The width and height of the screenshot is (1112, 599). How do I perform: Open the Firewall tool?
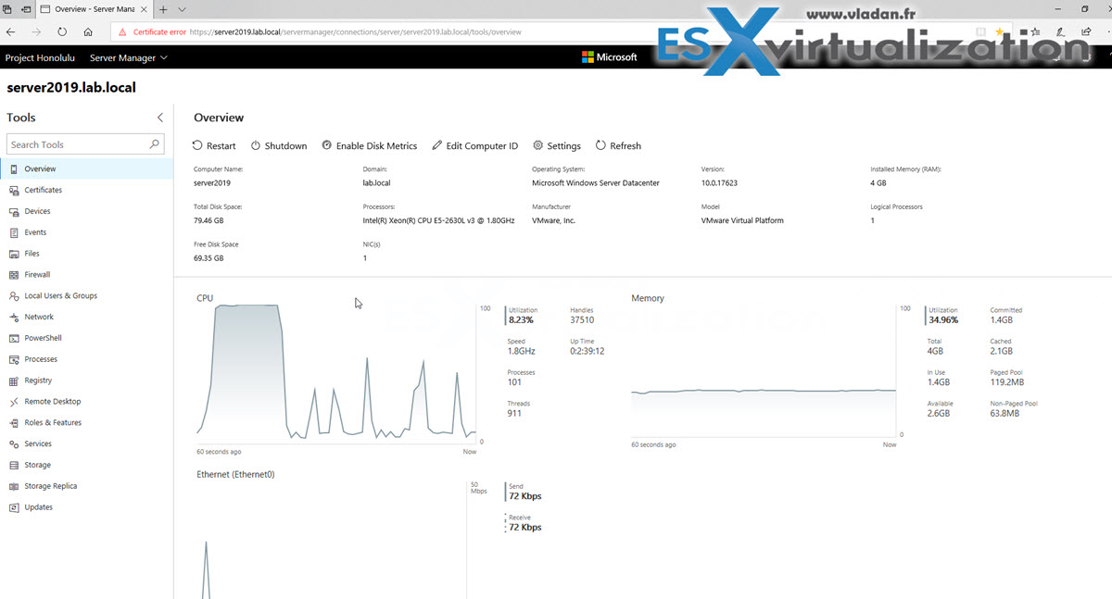click(86, 275)
